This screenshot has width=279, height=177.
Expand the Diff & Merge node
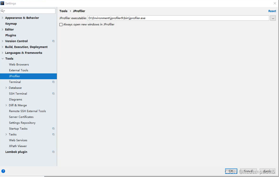click(x=6, y=105)
